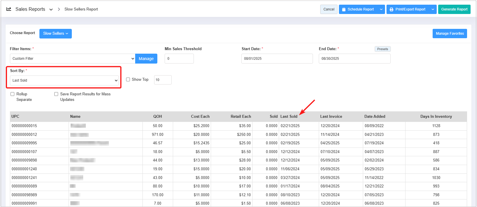Screen dimensions: 477x207
Task: Tick the Rollup Separate checkbox
Action: (12, 94)
